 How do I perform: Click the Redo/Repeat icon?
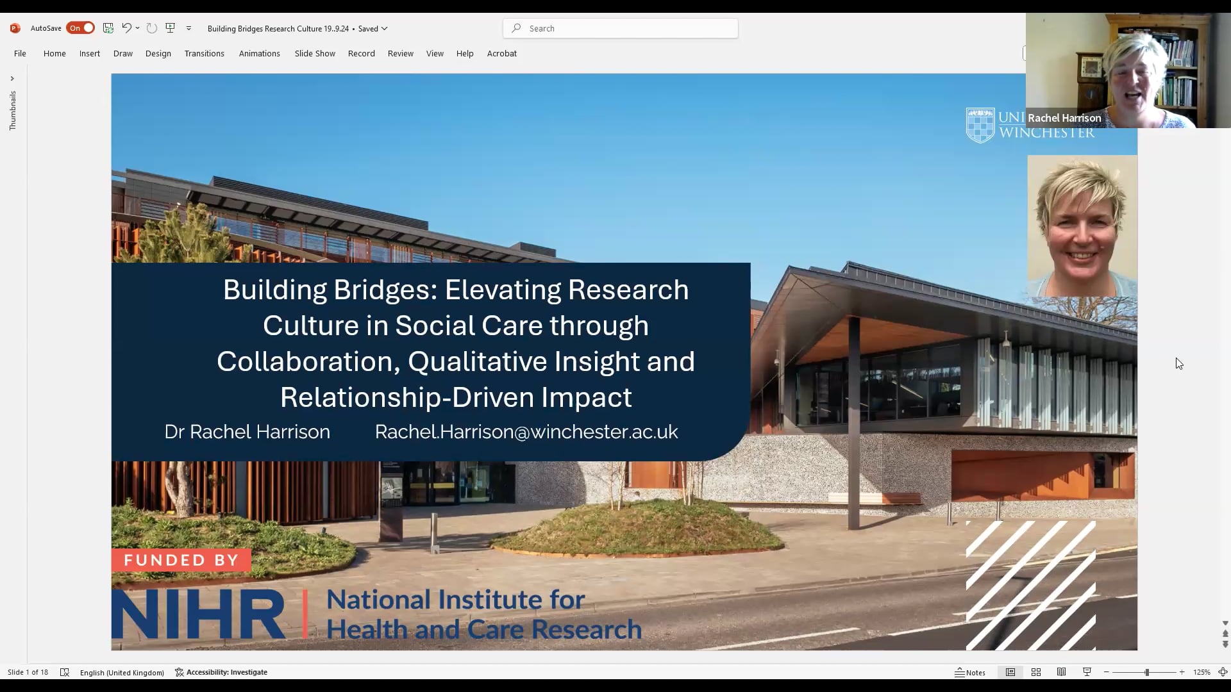coord(151,28)
